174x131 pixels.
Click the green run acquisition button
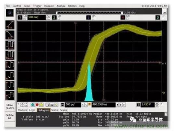point(33,105)
